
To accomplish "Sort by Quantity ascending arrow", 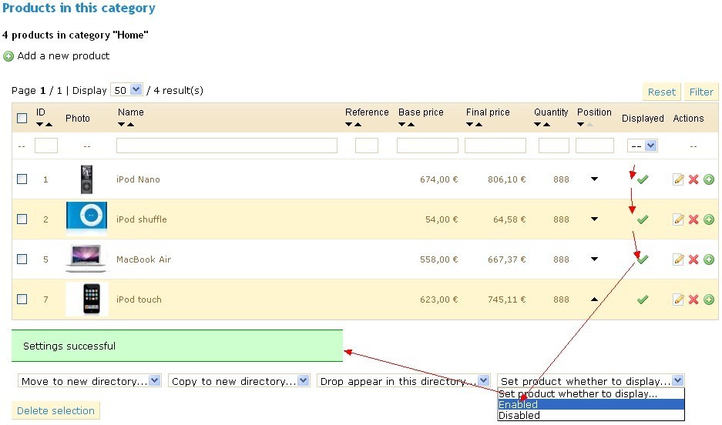I will click(x=546, y=124).
